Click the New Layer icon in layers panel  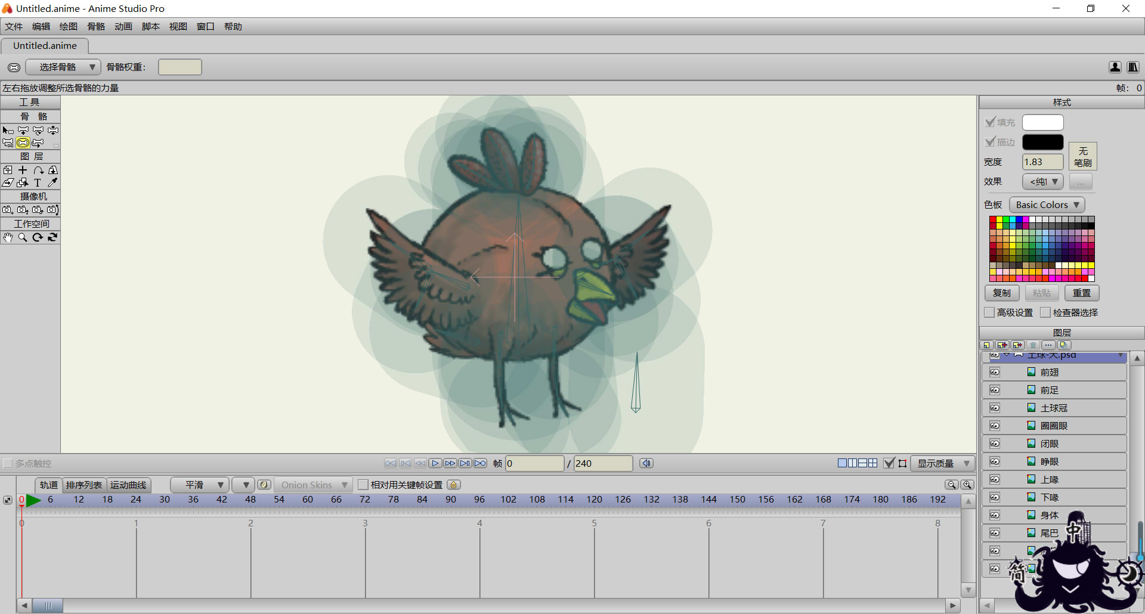987,345
